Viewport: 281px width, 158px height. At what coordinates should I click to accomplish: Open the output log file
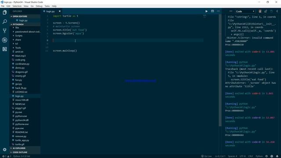271,11
